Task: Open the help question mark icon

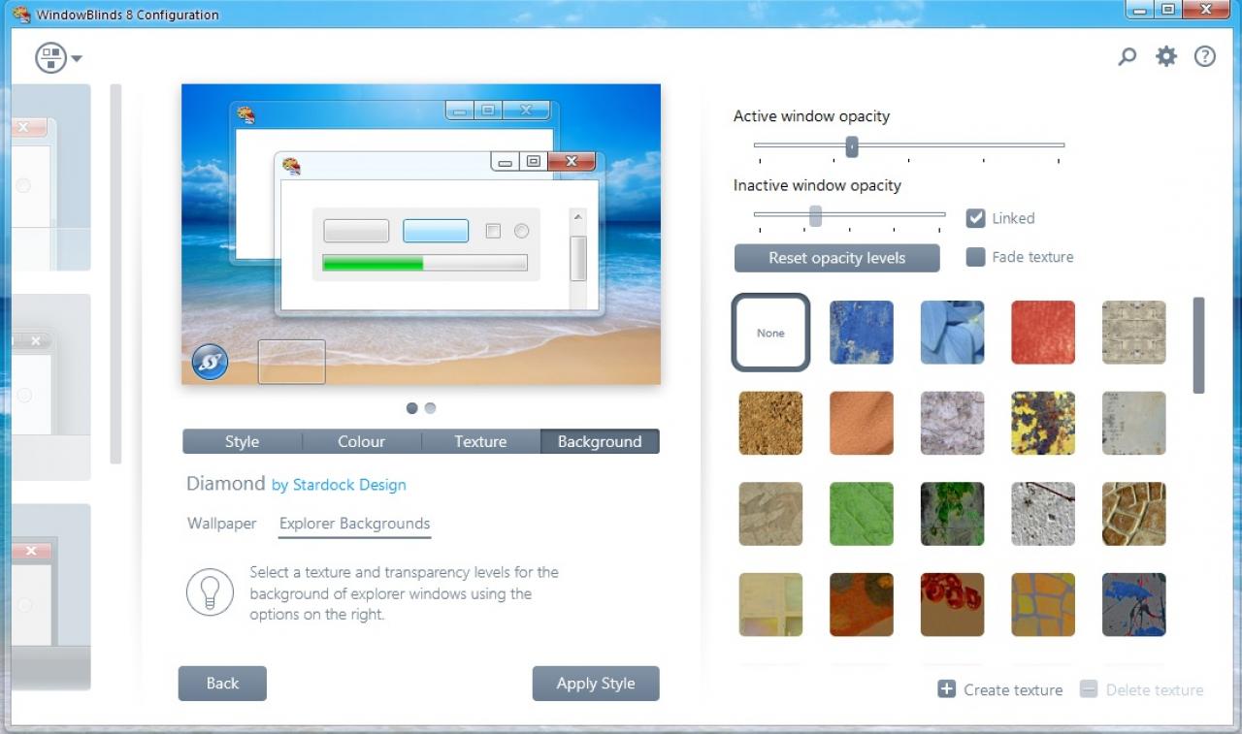Action: coord(1205,56)
